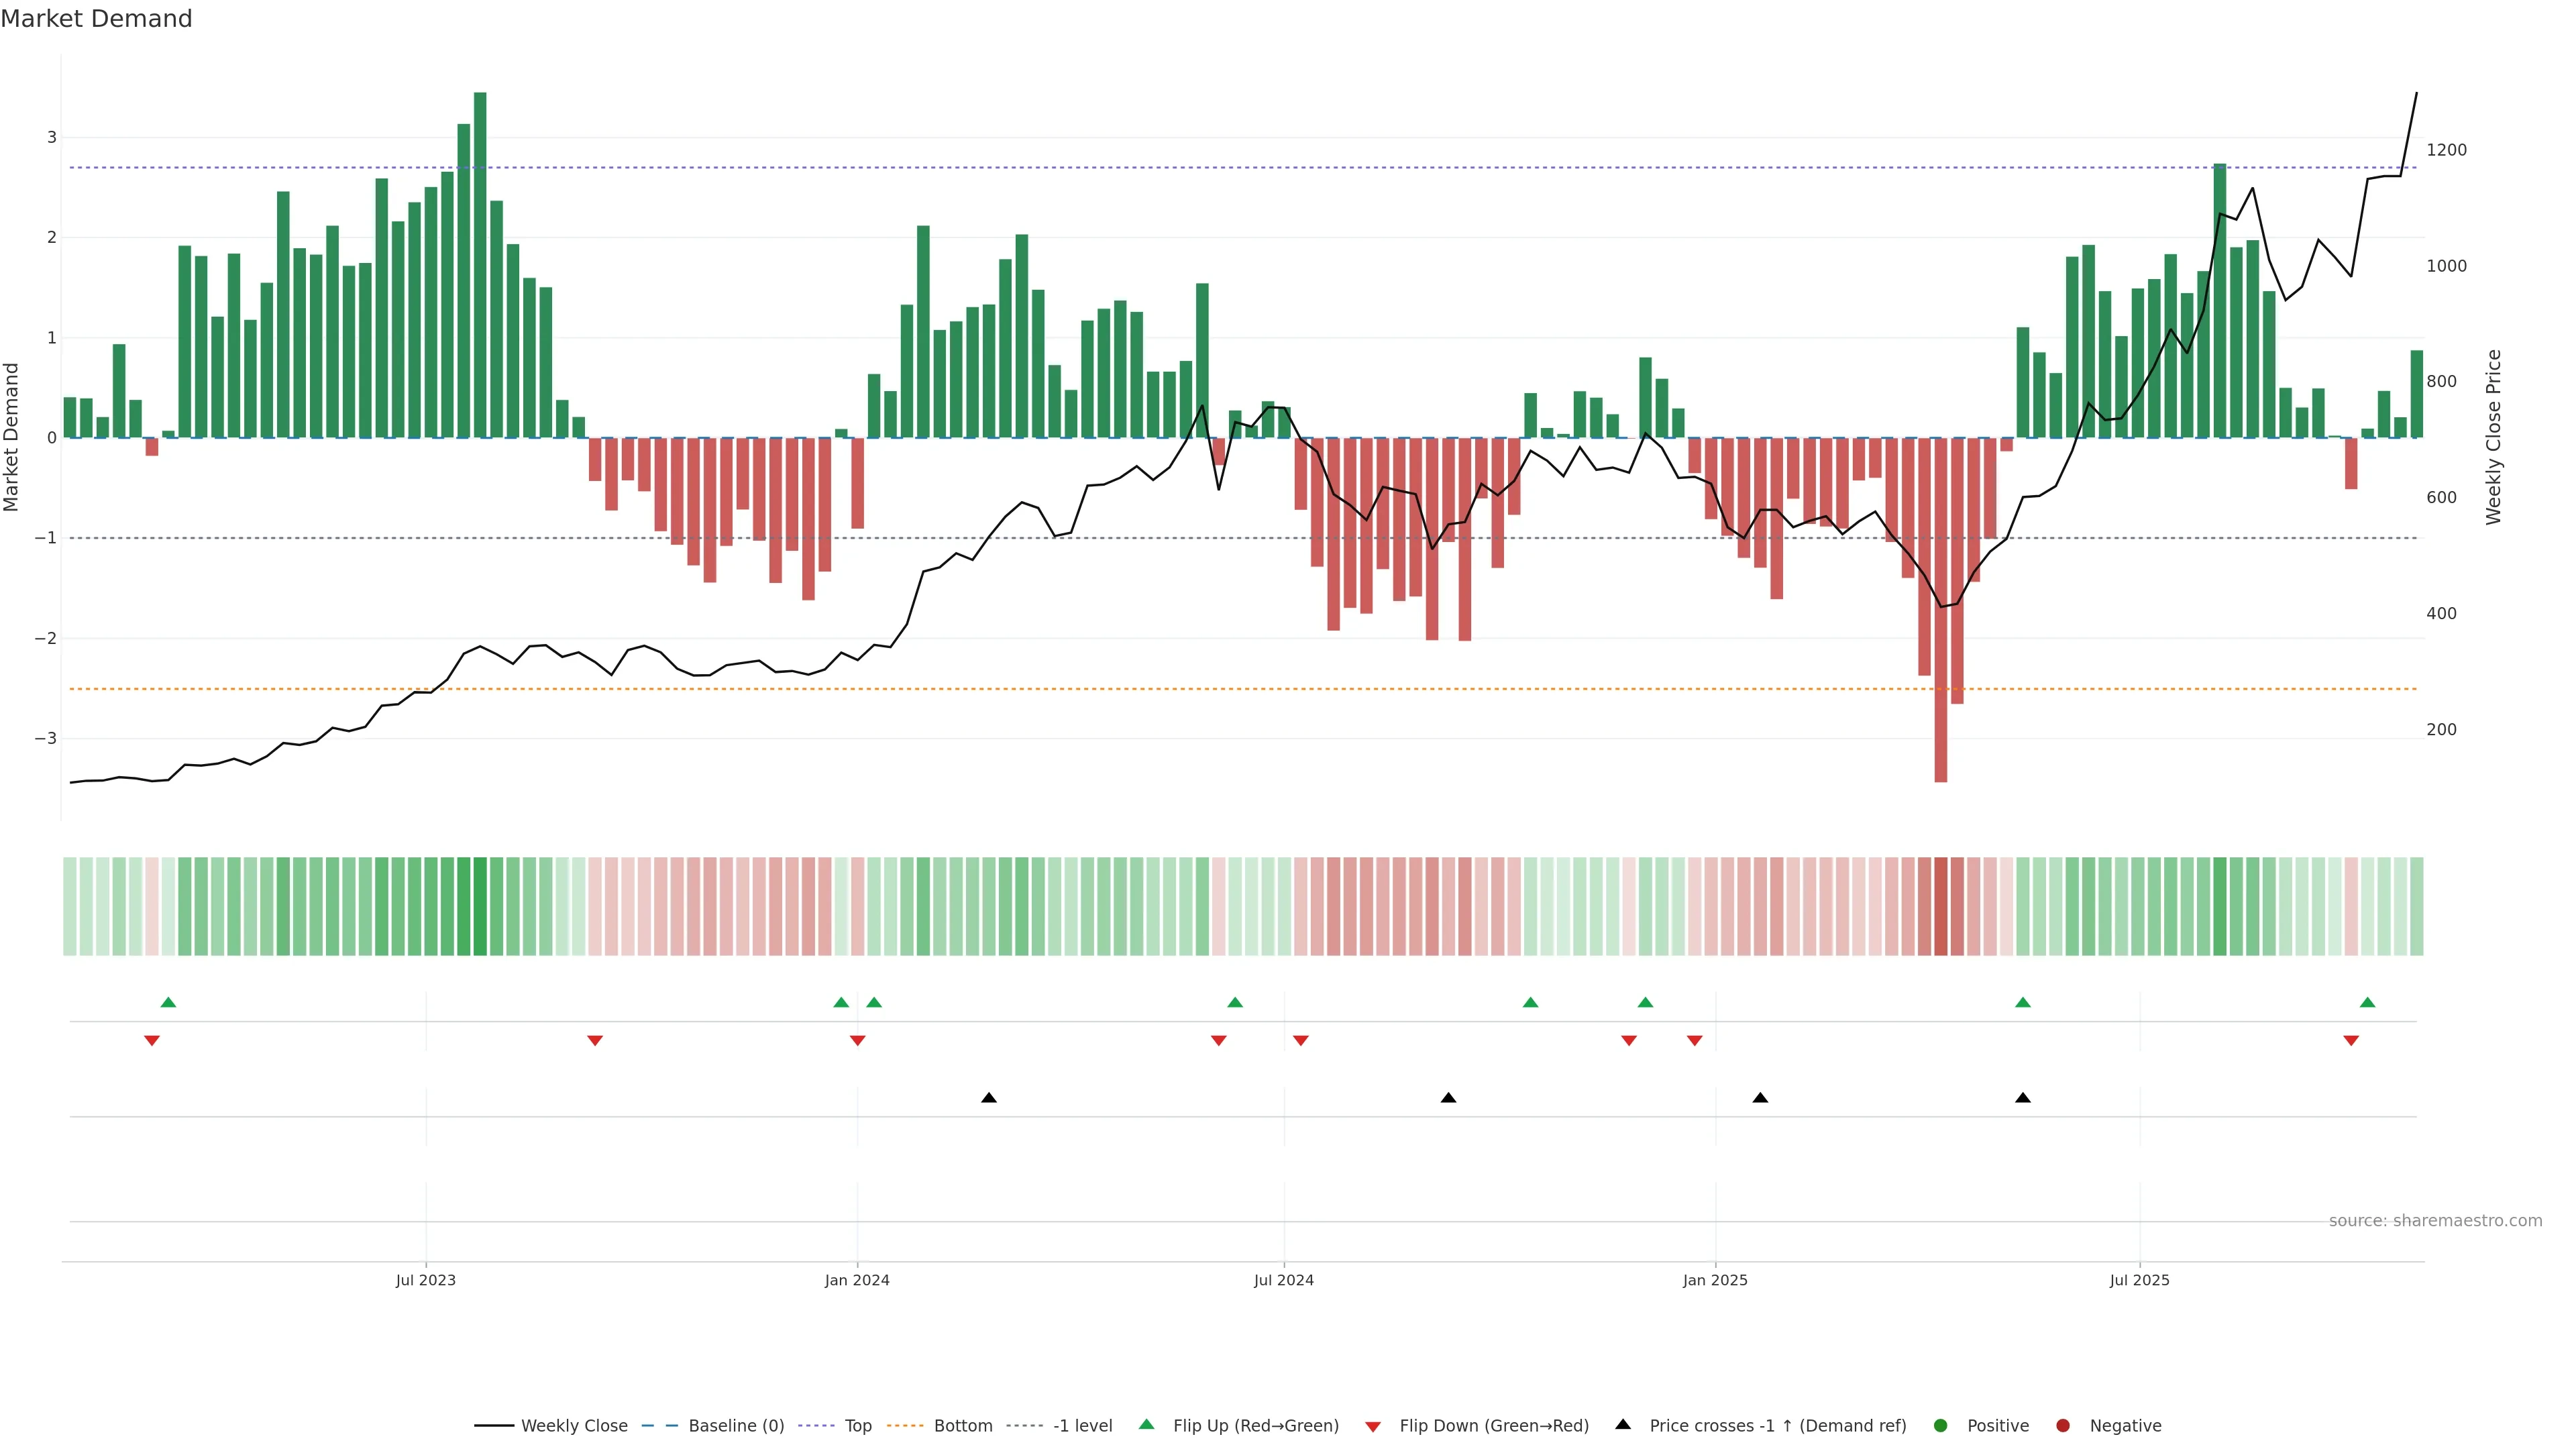This screenshot has width=2576, height=1449.
Task: Click the Flip Down red triangle legend icon
Action: point(1373,1427)
